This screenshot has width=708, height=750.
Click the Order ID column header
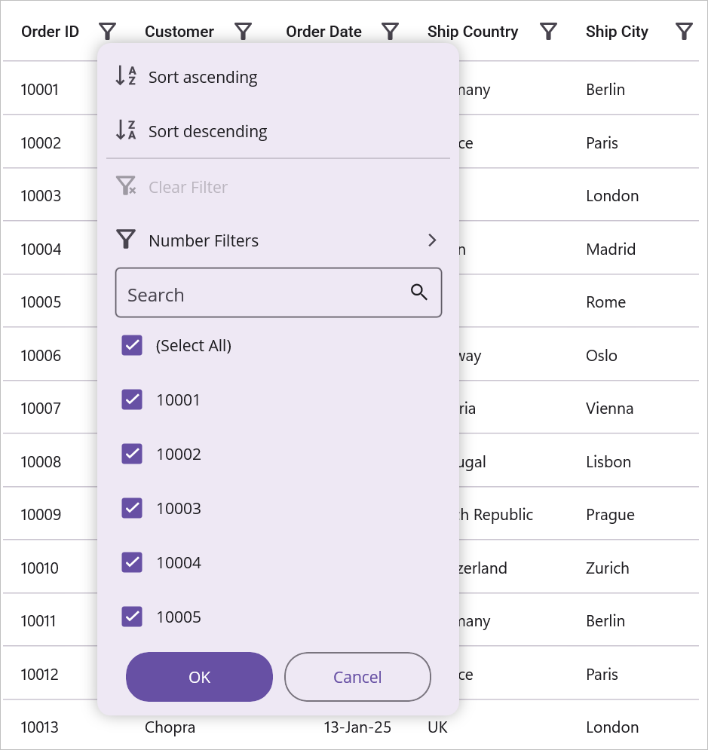[51, 32]
